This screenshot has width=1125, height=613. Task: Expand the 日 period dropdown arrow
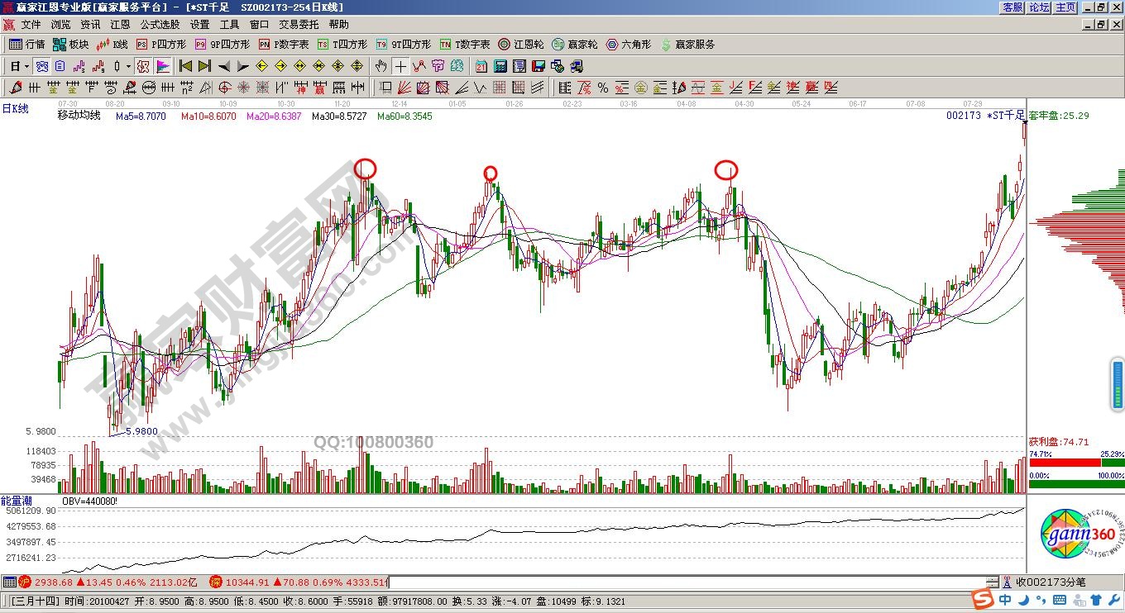(26, 66)
